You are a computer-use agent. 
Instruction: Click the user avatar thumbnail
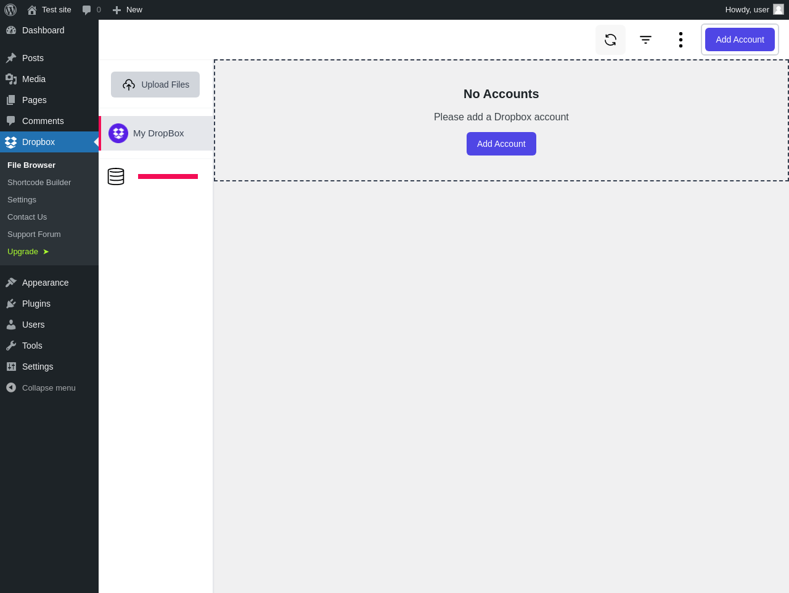pos(779,9)
